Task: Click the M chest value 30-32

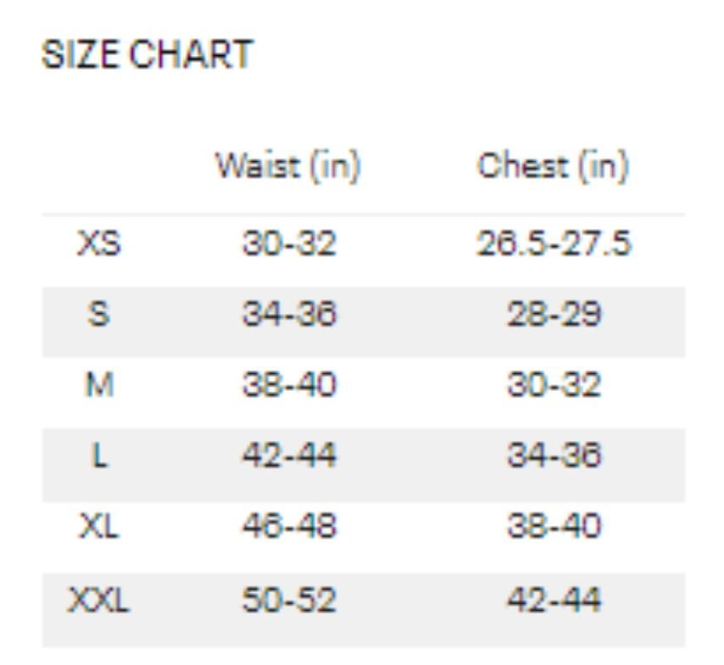Action: [554, 386]
